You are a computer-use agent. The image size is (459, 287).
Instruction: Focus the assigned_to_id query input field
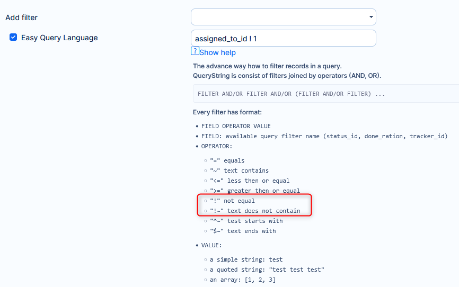click(283, 38)
